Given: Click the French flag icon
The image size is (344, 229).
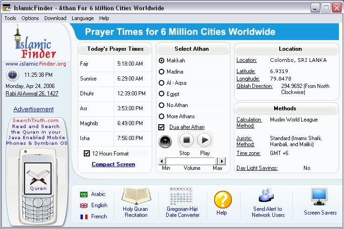Looking at the screenshot, I should click(84, 217).
